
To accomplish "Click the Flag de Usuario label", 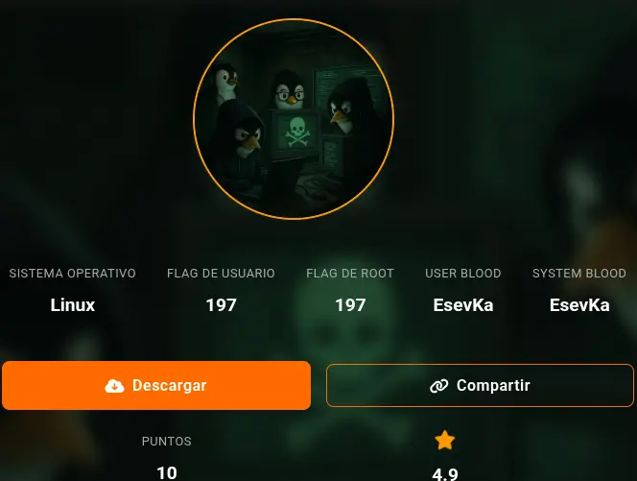I will click(x=221, y=274).
